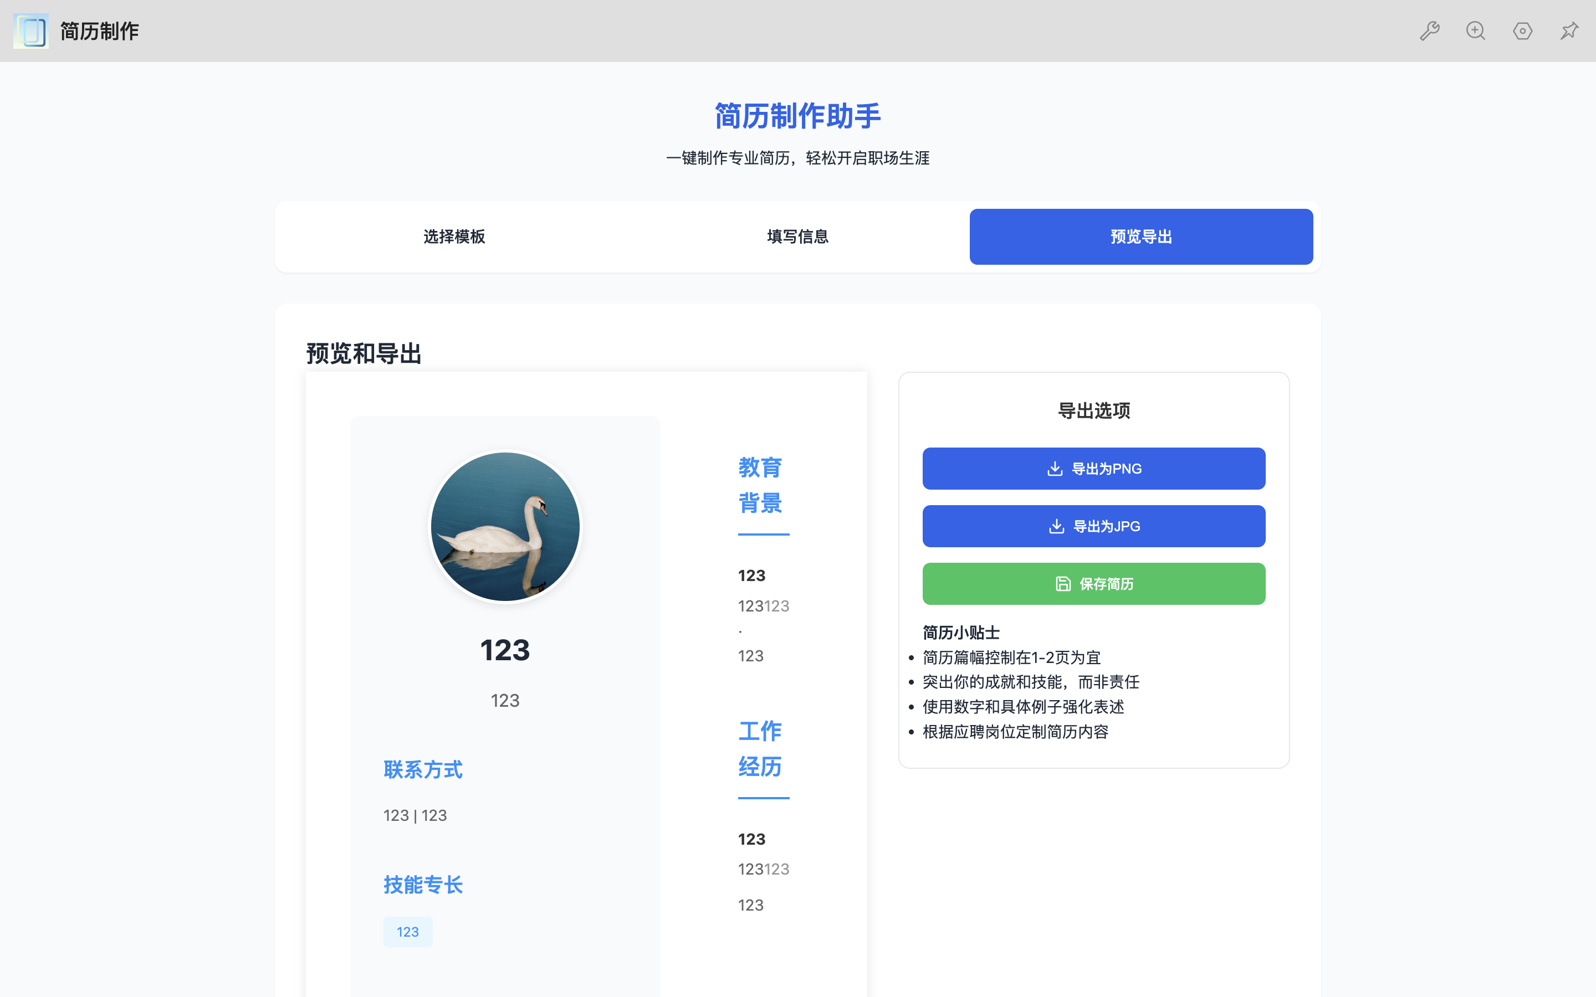Click the wrench tool icon

click(1429, 31)
